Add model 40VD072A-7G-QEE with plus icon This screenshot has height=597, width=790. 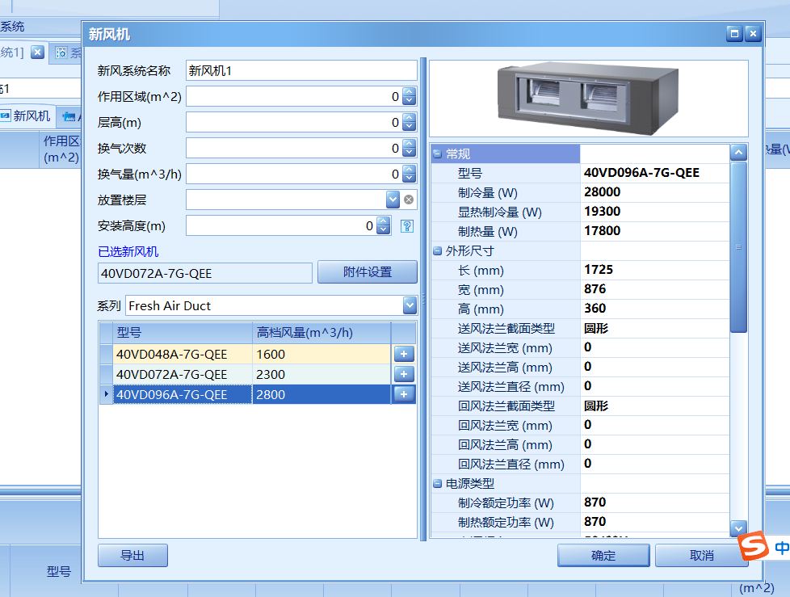pyautogui.click(x=404, y=374)
